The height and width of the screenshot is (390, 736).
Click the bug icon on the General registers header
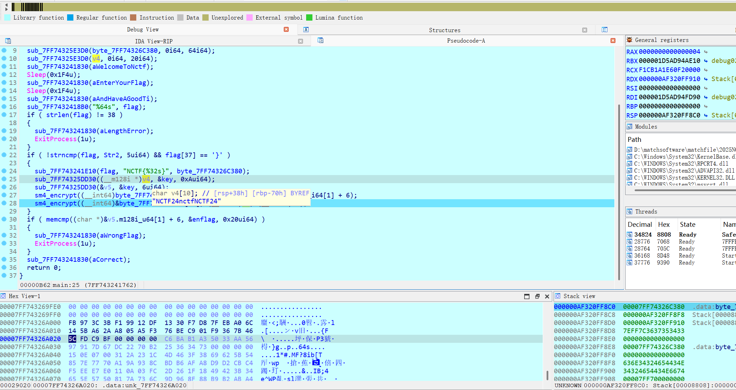coord(629,40)
